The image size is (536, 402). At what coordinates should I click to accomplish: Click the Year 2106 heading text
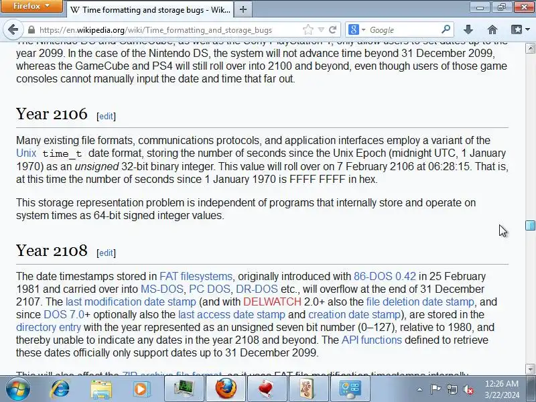click(52, 114)
